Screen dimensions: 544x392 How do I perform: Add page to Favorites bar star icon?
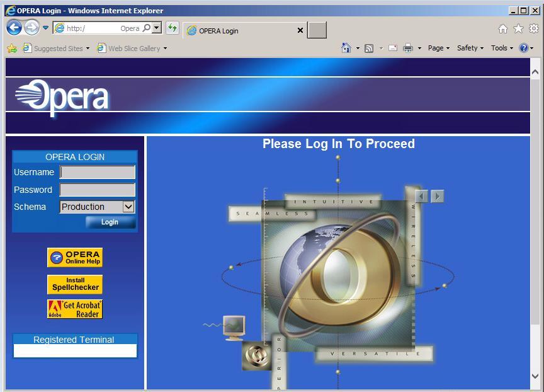pos(12,49)
